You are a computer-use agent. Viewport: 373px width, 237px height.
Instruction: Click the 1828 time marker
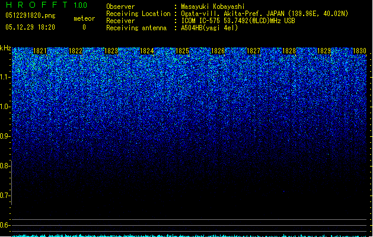click(x=289, y=51)
